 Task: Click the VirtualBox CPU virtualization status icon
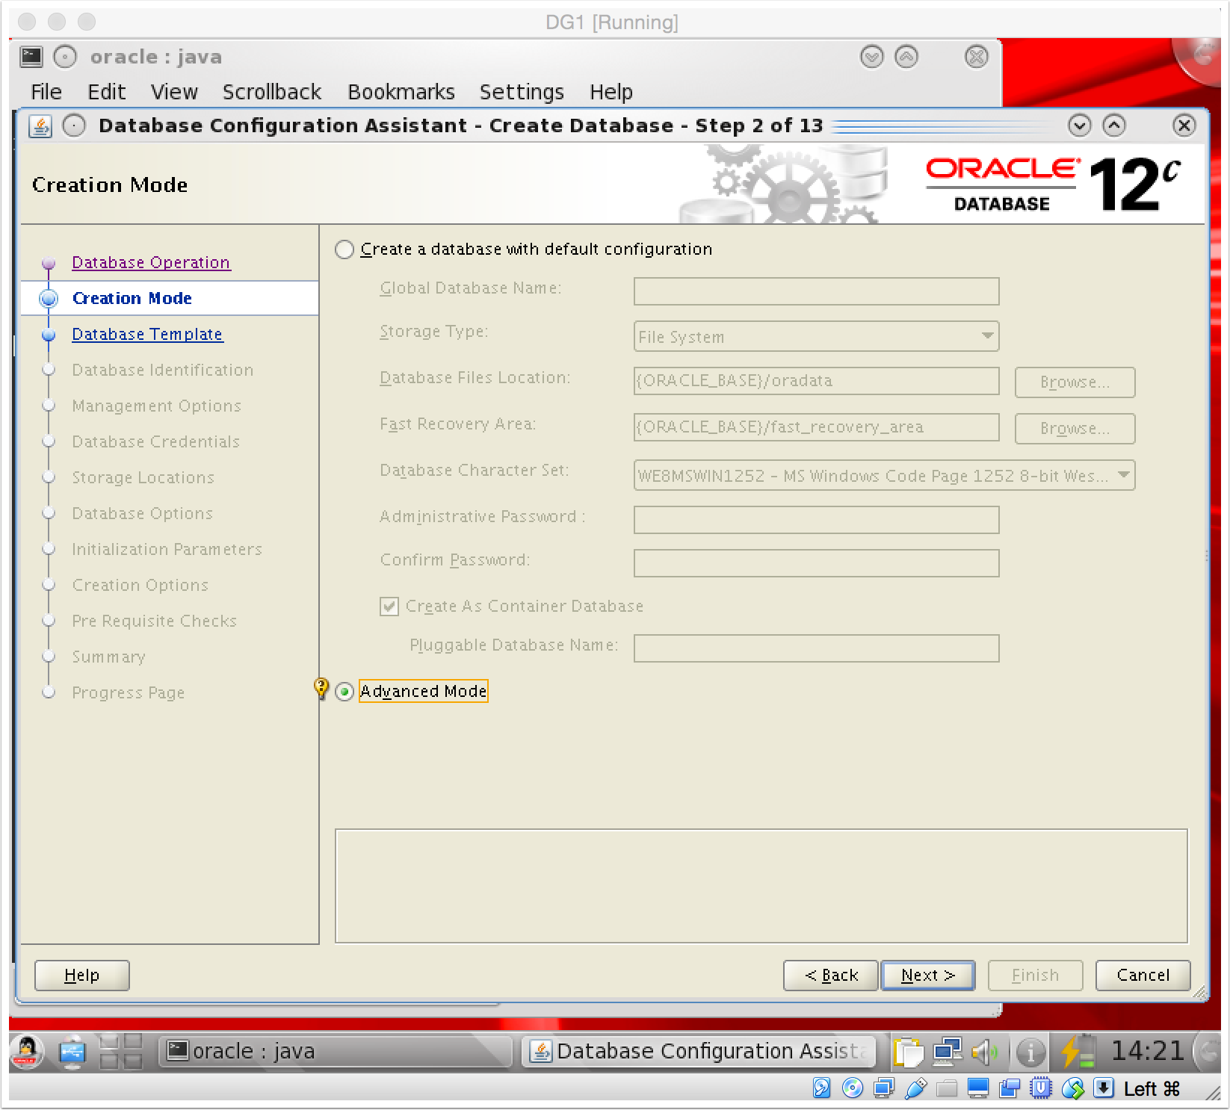[1041, 1088]
